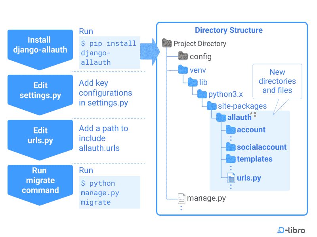Expand the python3.x directory node
This screenshot has width=317, height=237.
(202, 94)
